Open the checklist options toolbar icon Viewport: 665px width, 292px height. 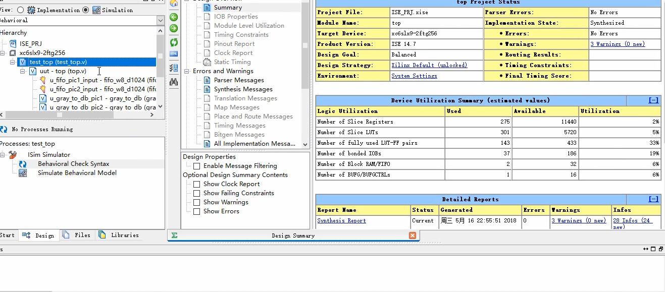174,68
